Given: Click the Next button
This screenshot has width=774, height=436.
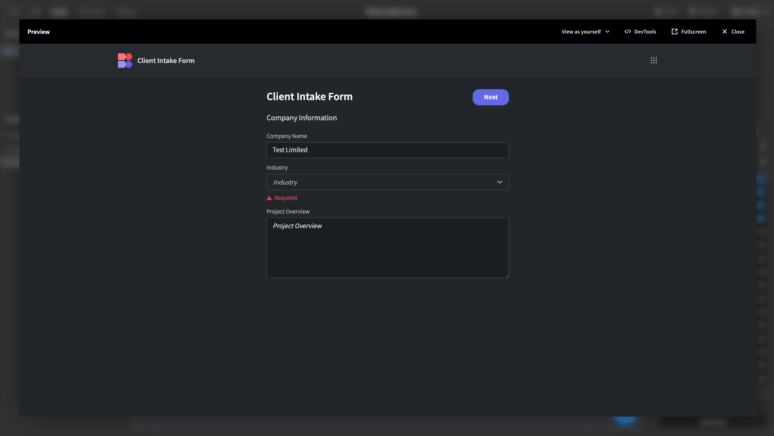Looking at the screenshot, I should click(490, 97).
